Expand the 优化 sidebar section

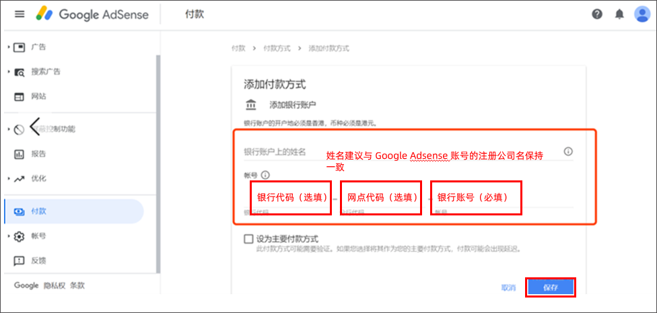(x=9, y=179)
